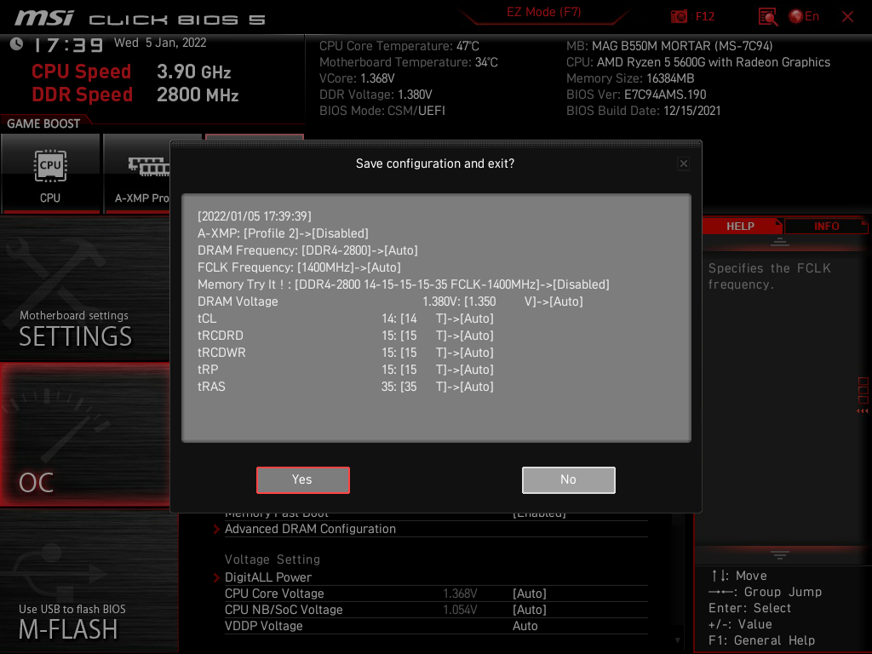Exit BIOS with the top-right X icon
The height and width of the screenshot is (654, 872).
(847, 17)
